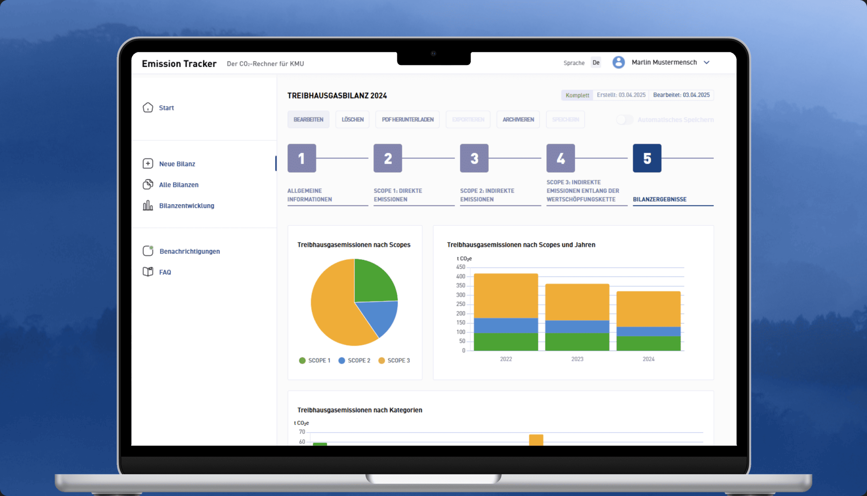Toggle SCOPE 1 legend entry

[x=315, y=360]
